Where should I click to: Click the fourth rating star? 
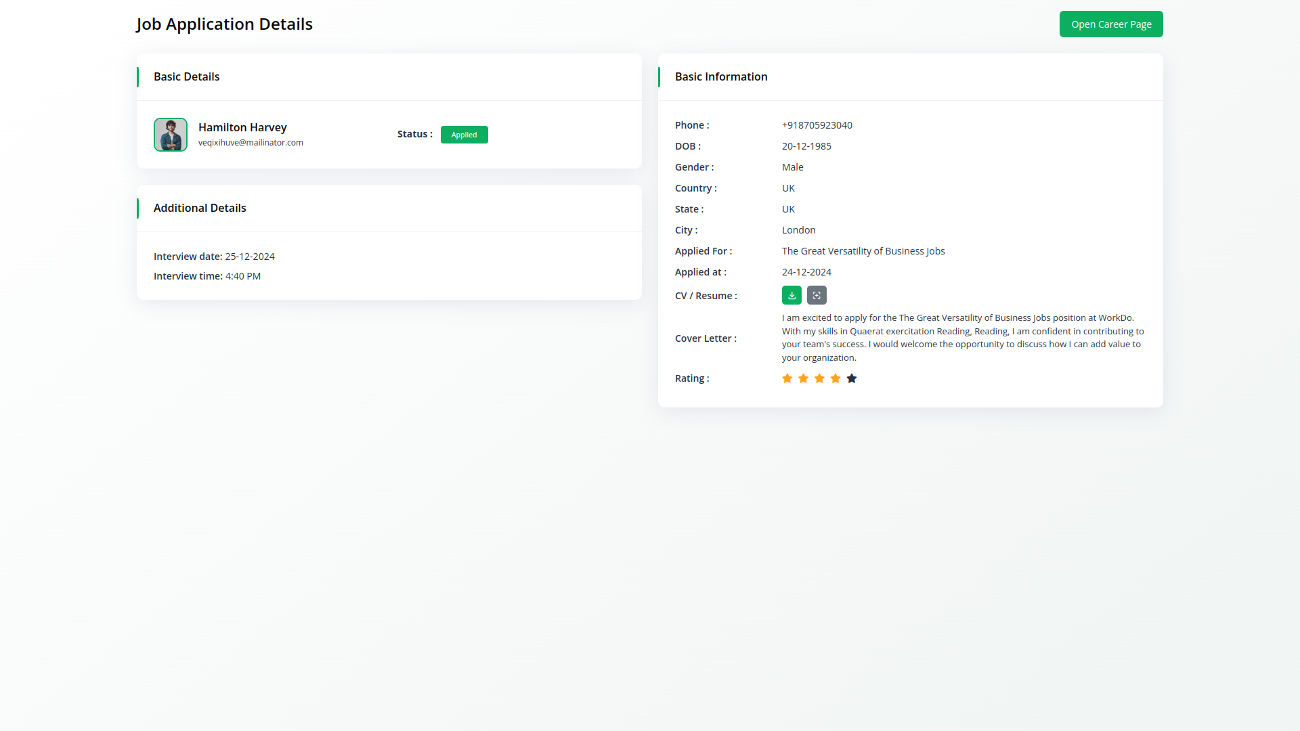point(836,378)
